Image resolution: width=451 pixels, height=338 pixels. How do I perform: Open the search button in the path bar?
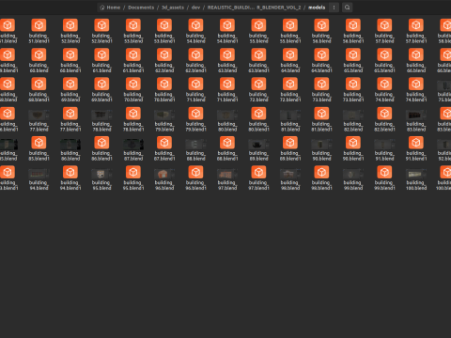point(347,8)
